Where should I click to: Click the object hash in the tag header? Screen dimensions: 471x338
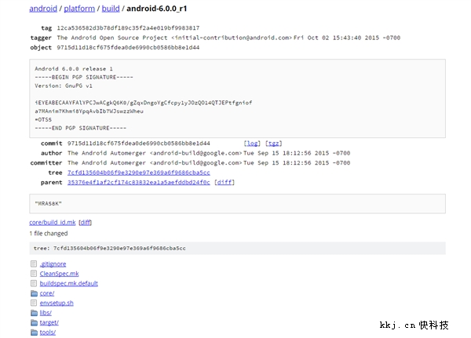128,47
